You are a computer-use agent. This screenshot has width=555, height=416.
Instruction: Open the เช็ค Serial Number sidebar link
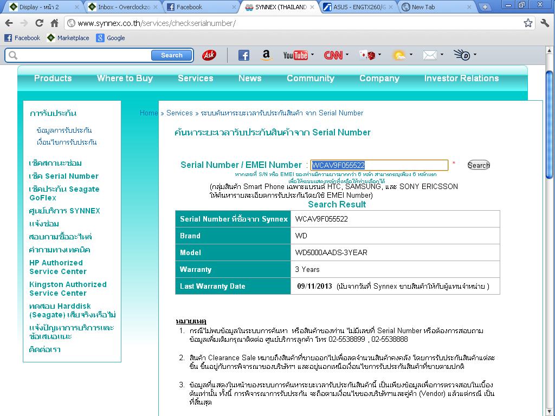coord(64,176)
